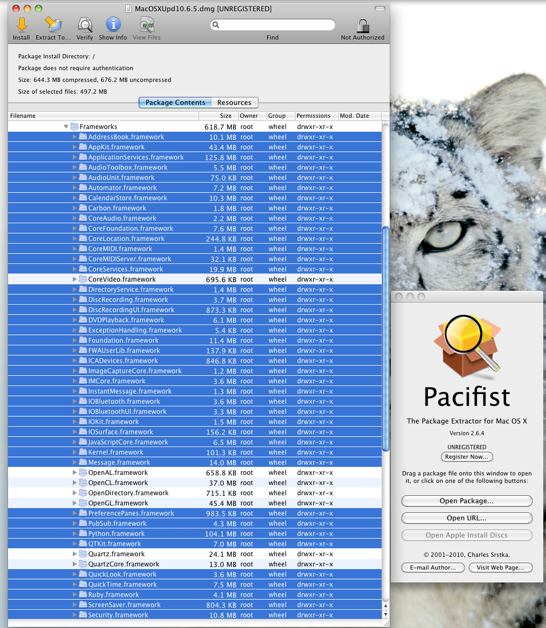Image resolution: width=546 pixels, height=628 pixels.
Task: Sort by the Filename column header
Action: pyautogui.click(x=103, y=116)
